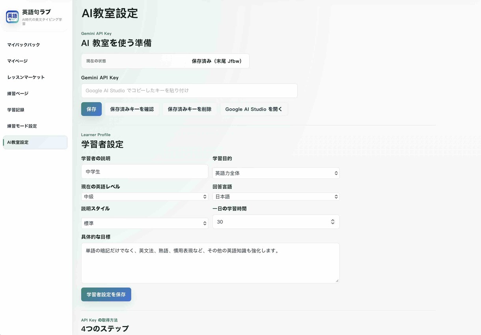The height and width of the screenshot is (335, 481).
Task: Click 保存済みキーを確認 button
Action: pos(132,109)
